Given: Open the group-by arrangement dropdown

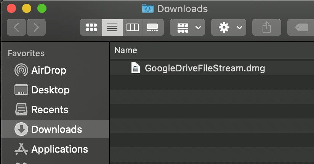Looking at the screenshot, I should pos(187,27).
